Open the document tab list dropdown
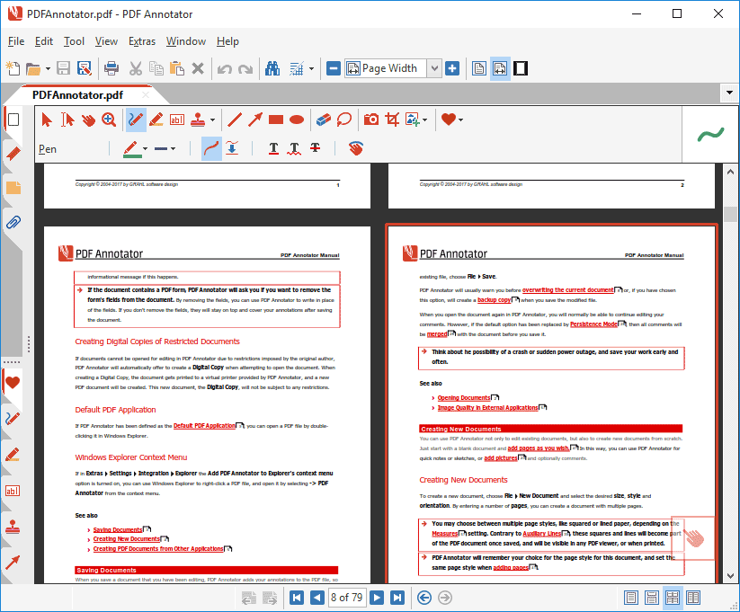 [729, 93]
